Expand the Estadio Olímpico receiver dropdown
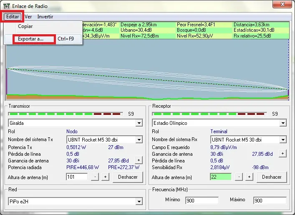Viewport: 295px width, 215px height. (x=283, y=123)
